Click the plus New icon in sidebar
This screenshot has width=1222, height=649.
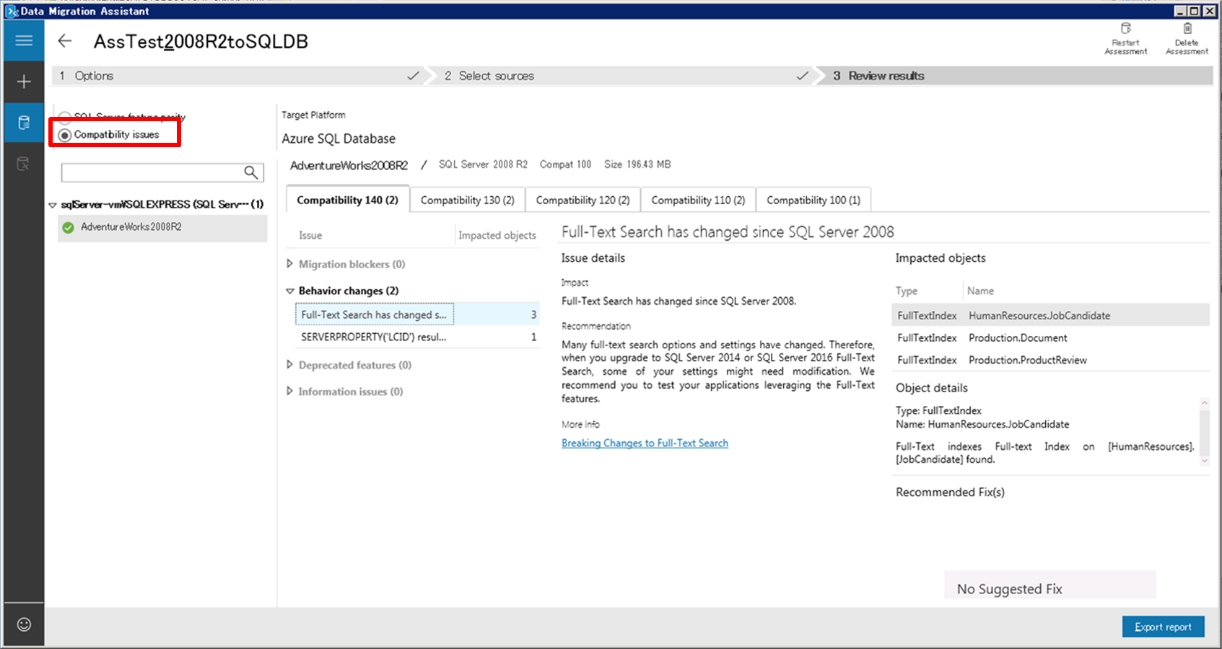(x=24, y=81)
